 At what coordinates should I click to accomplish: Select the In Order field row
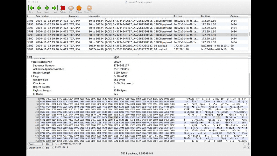click(137, 94)
